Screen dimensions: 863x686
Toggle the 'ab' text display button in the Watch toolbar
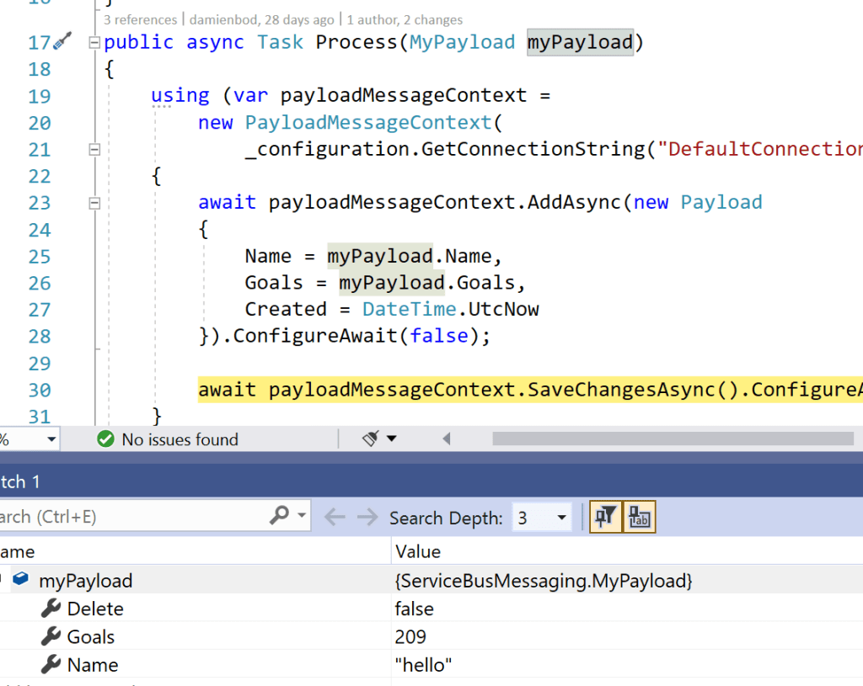pyautogui.click(x=640, y=518)
